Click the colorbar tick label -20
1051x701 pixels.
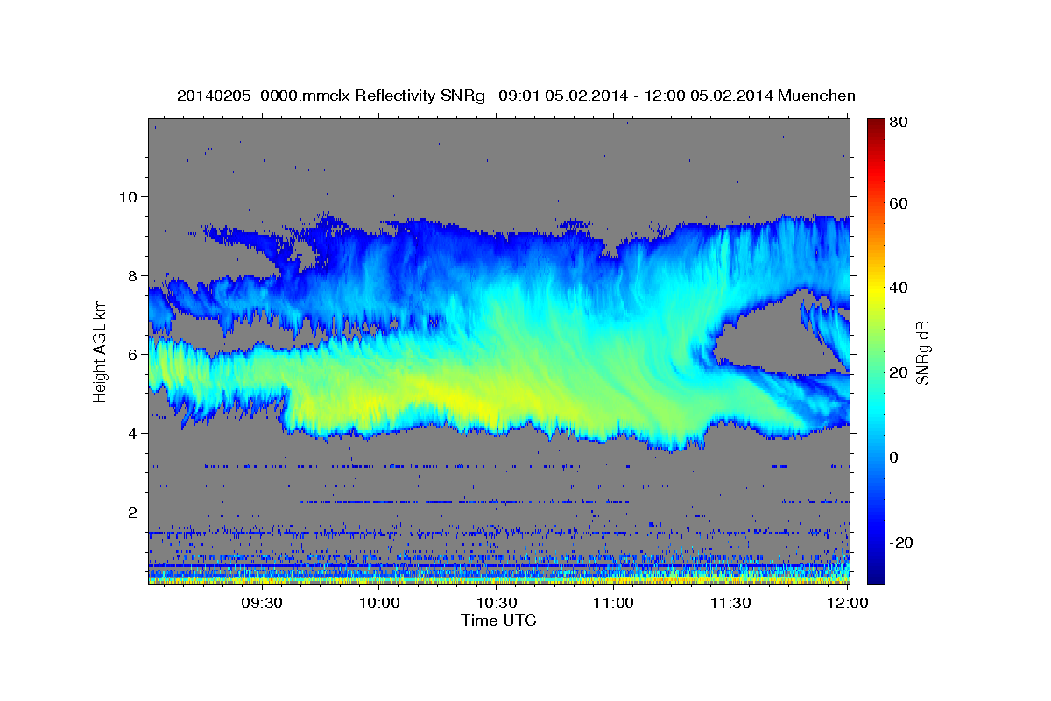(x=900, y=542)
